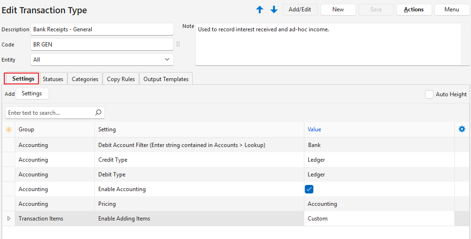Click the Add/Edit button

click(300, 9)
